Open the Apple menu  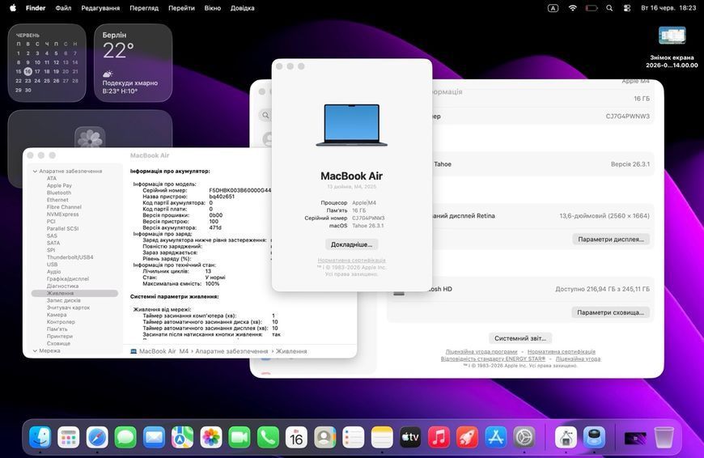point(13,7)
